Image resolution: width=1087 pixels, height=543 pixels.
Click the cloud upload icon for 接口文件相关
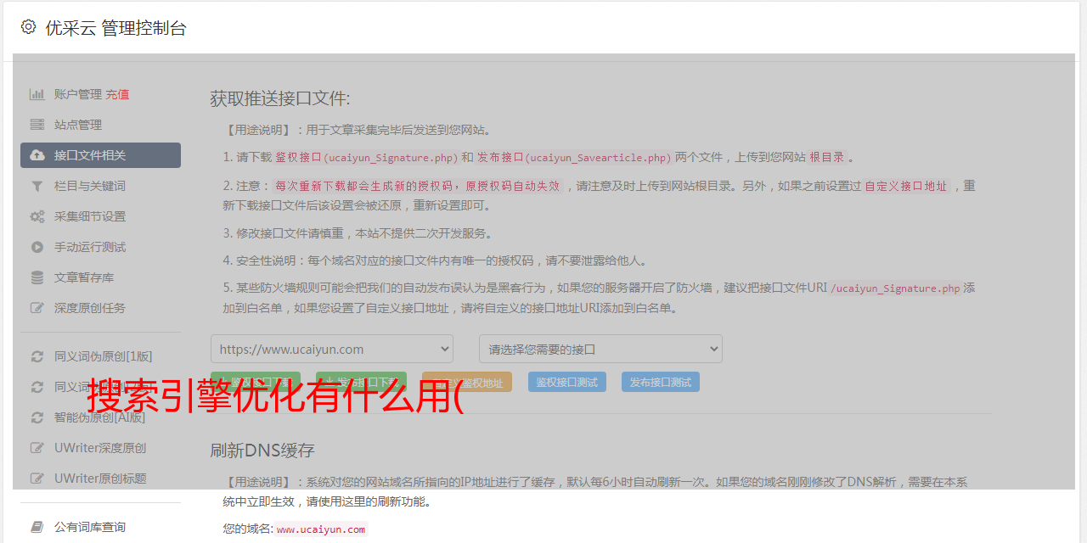[x=37, y=155]
